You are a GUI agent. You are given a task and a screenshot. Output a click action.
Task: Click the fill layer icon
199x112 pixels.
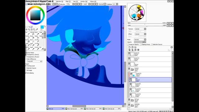(x=135, y=50)
